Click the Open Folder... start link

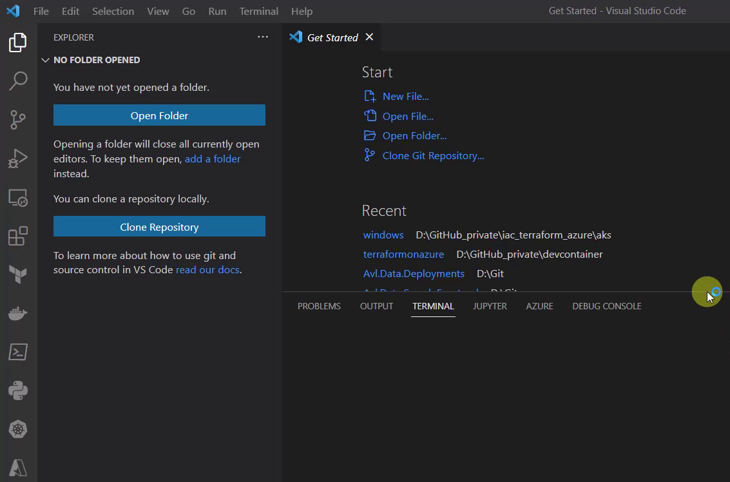pos(414,135)
